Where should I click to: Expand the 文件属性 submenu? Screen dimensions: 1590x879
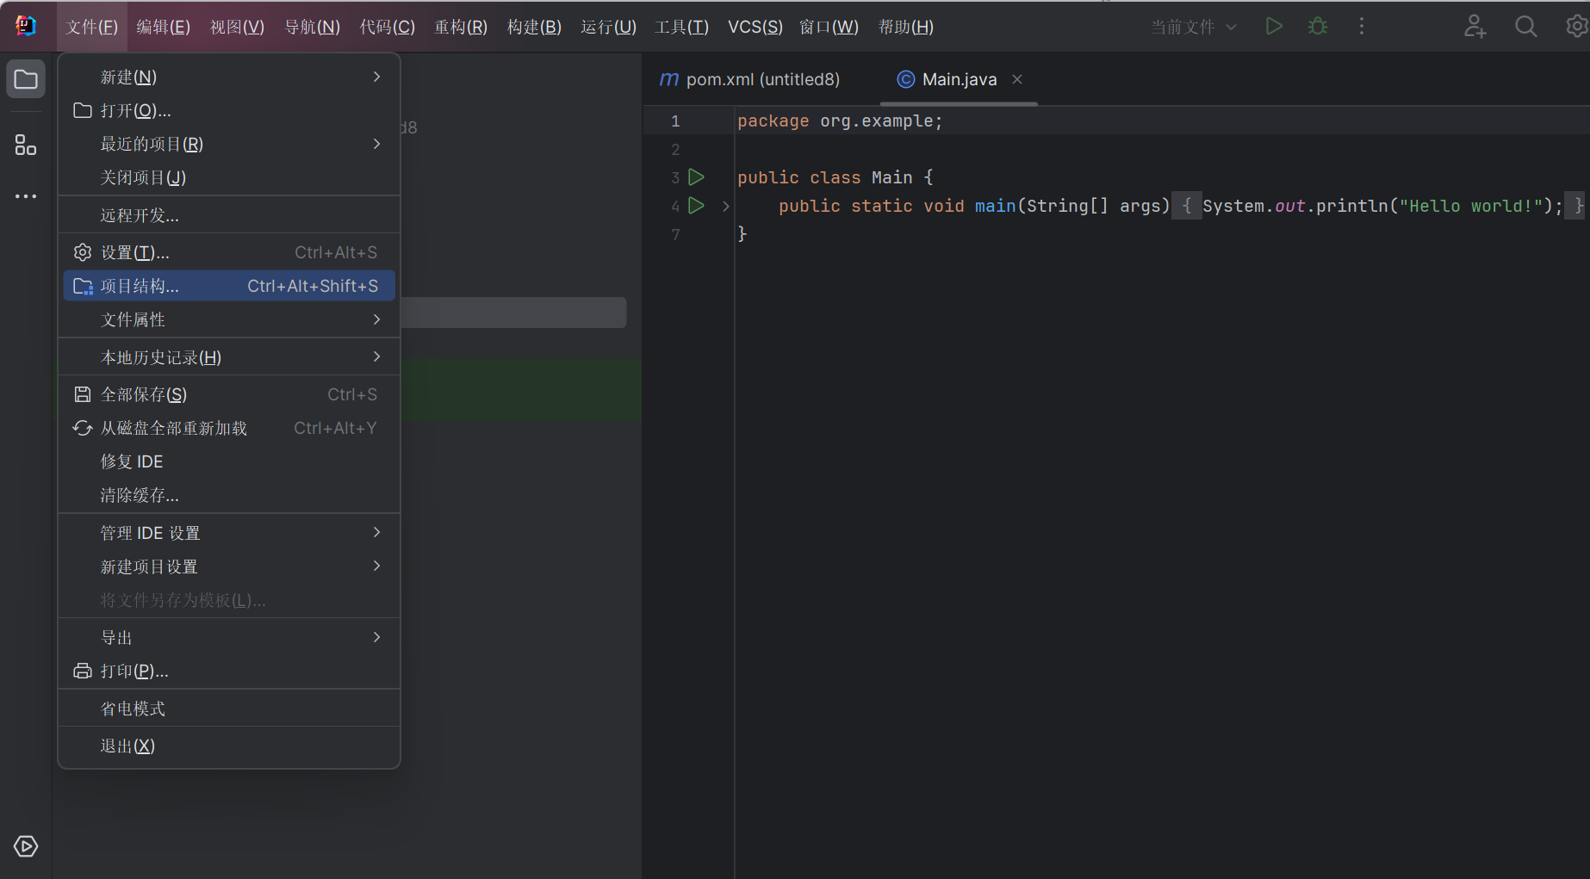(x=229, y=319)
